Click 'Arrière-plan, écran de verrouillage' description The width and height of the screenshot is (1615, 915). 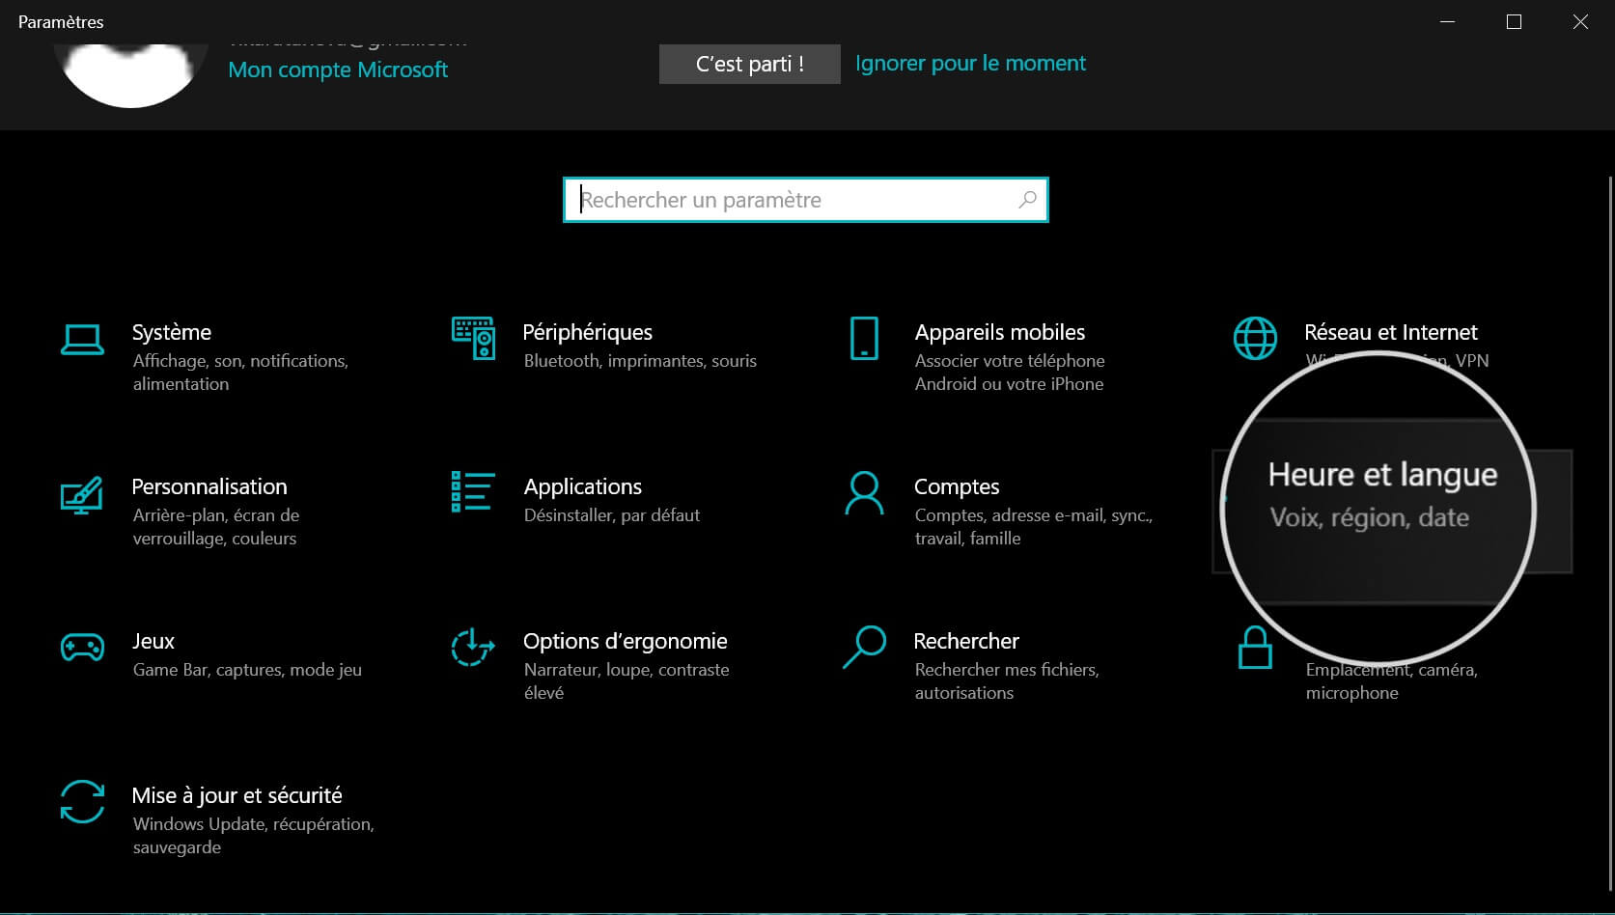point(216,526)
